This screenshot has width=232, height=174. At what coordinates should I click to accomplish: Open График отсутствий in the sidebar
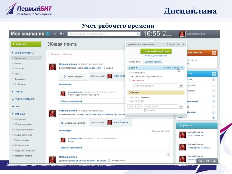(23, 135)
